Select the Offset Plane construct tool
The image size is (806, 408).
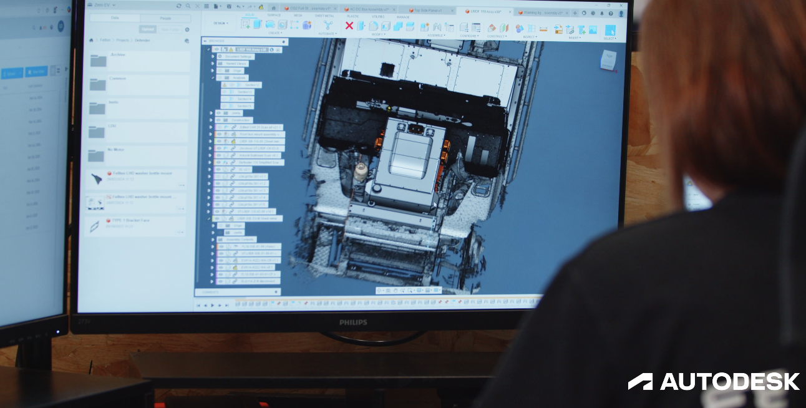(x=492, y=28)
